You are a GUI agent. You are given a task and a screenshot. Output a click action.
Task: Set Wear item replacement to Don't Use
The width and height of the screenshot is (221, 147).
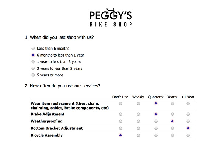tap(120, 104)
